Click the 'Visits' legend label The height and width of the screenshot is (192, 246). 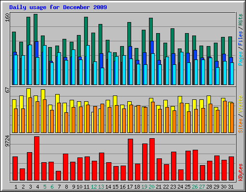pyautogui.click(x=240, y=105)
